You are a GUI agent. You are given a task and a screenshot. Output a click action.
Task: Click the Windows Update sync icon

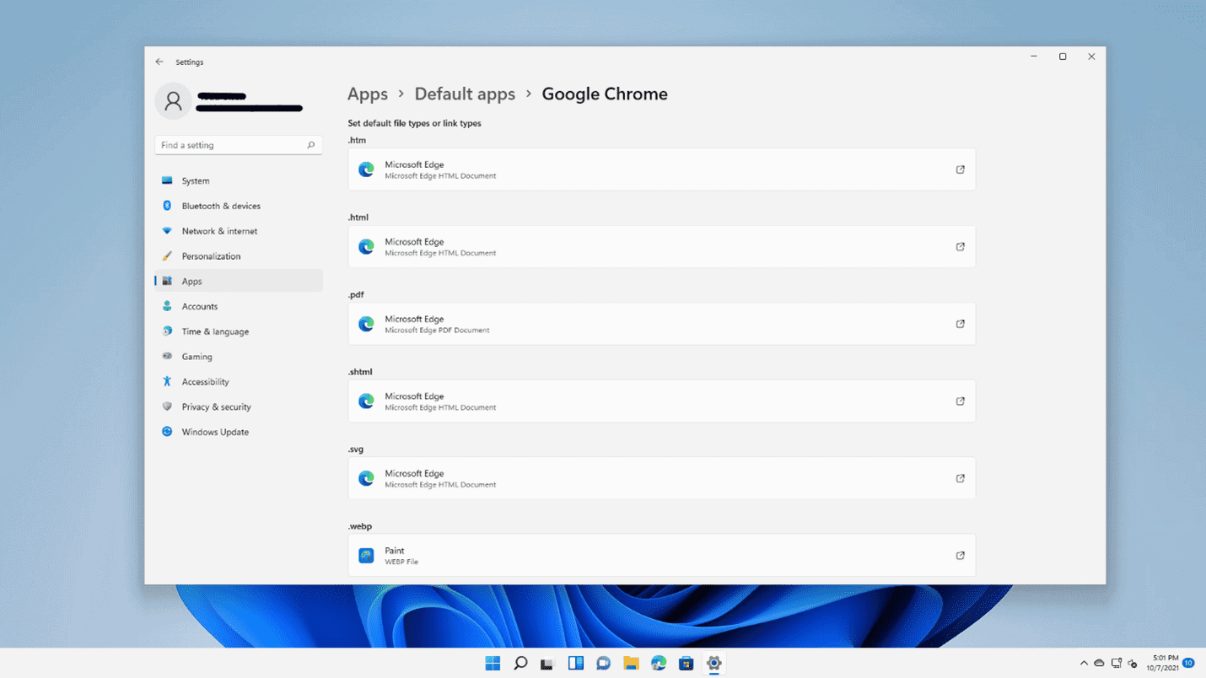tap(167, 432)
